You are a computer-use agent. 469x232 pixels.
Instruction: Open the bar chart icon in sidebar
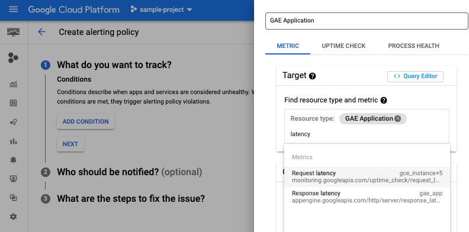[x=14, y=141]
